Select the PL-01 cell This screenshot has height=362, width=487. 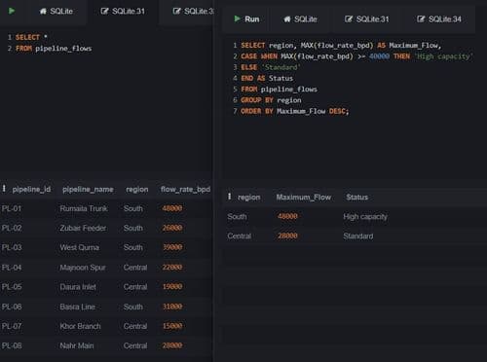(x=12, y=208)
